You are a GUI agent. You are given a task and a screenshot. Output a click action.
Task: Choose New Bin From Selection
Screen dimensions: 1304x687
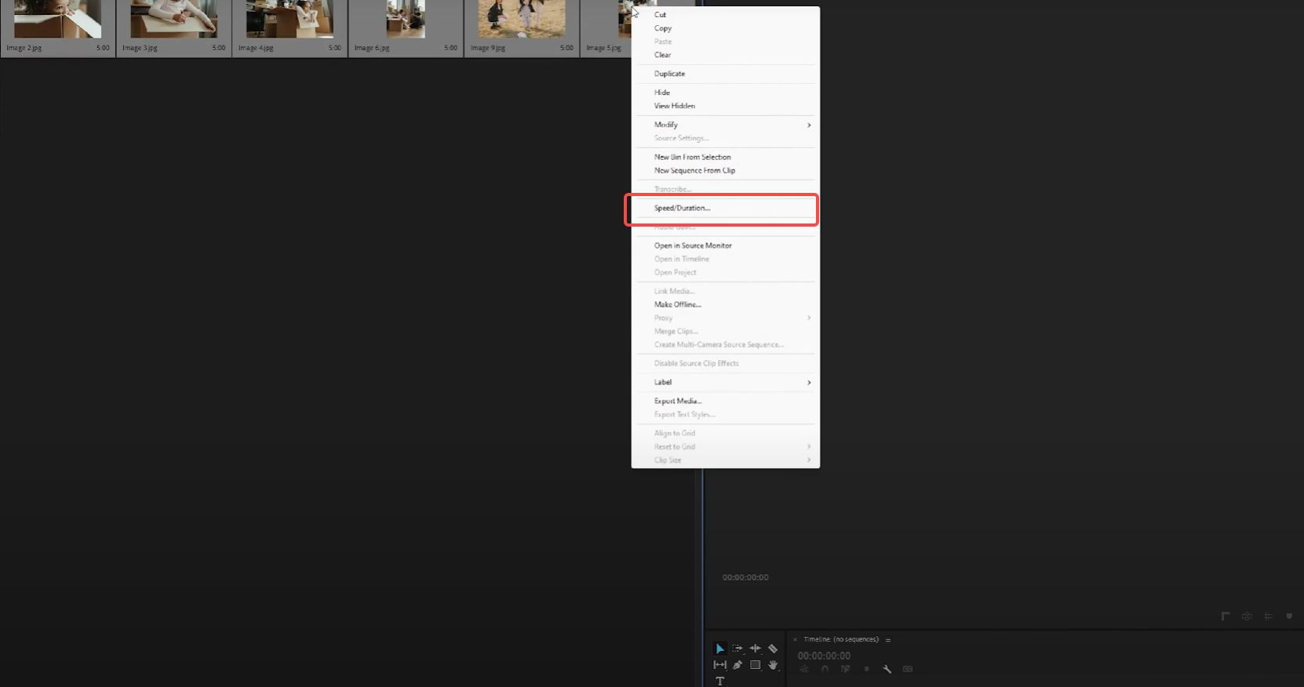726,157
